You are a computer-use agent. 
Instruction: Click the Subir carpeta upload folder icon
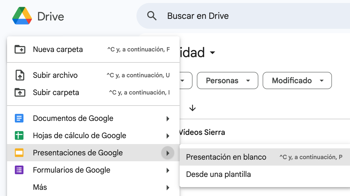pyautogui.click(x=20, y=92)
